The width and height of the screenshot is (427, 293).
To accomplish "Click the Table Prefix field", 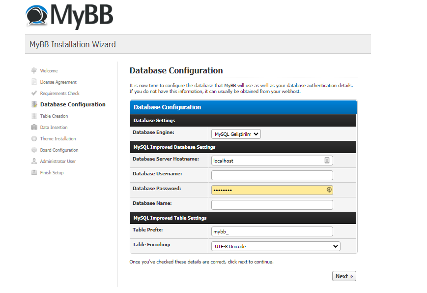I will point(272,231).
